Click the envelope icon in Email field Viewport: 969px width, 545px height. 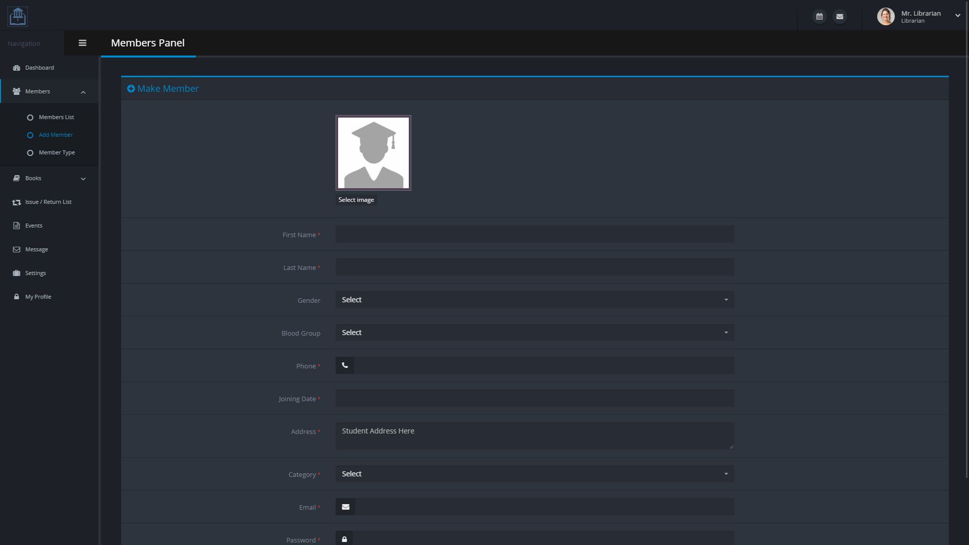tap(346, 507)
